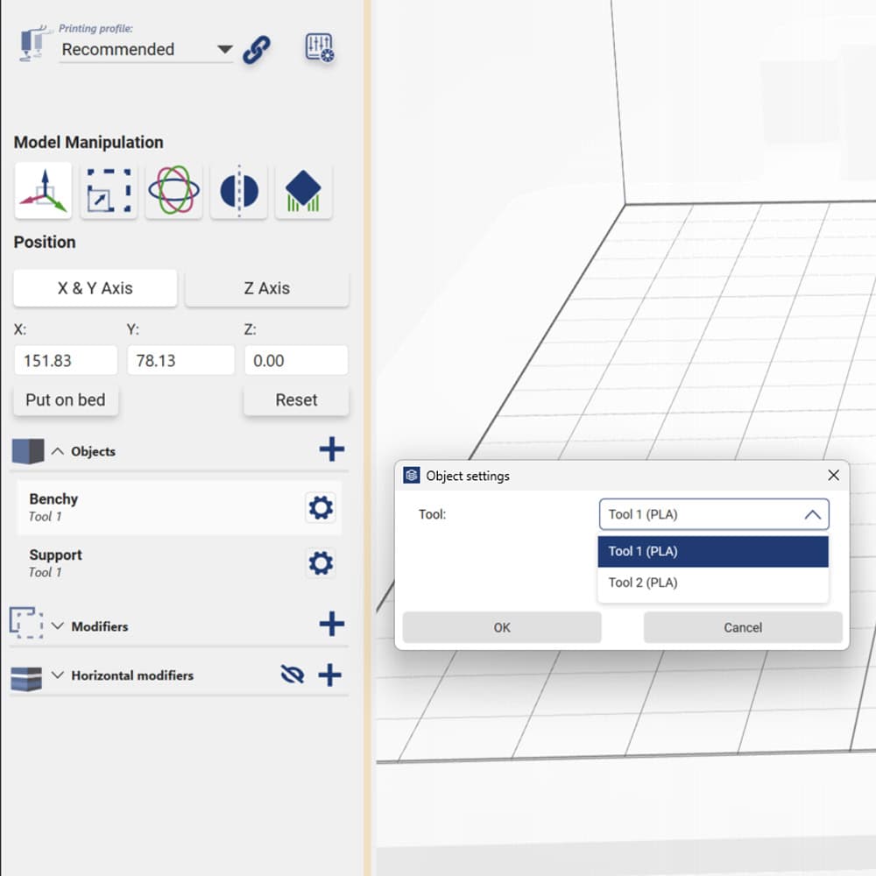Toggle horizontal modifiers visibility eye
The image size is (876, 876).
click(x=292, y=675)
